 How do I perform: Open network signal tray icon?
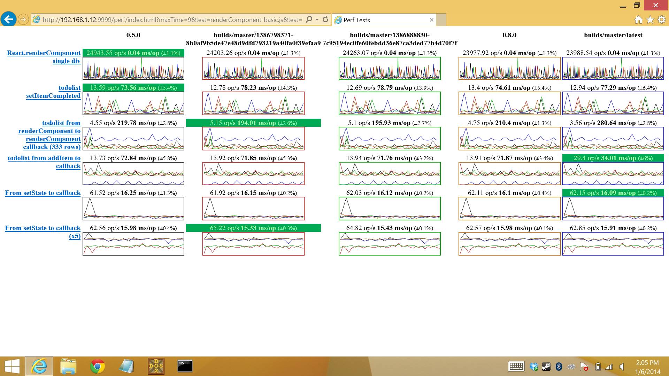click(x=609, y=367)
